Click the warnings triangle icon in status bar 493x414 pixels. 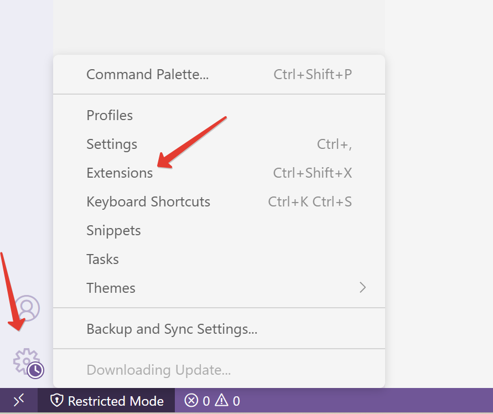click(221, 400)
